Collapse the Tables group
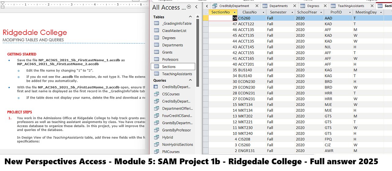The height and width of the screenshot is (171, 392). click(190, 17)
